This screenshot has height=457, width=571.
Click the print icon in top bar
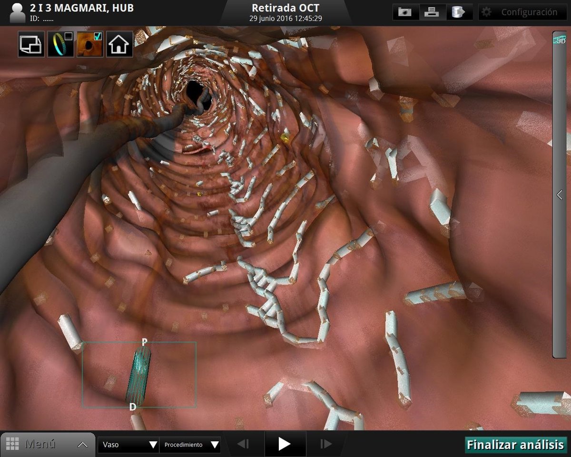click(x=432, y=12)
